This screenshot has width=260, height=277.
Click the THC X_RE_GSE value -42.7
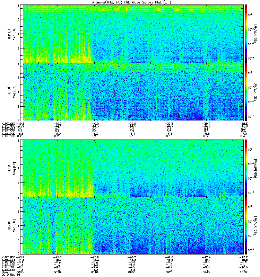point(132,257)
